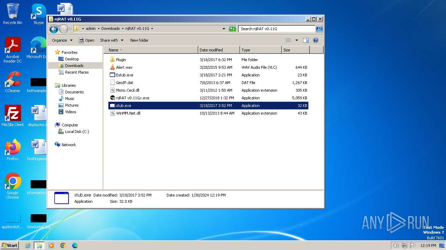Image resolution: width=446 pixels, height=250 pixels.
Task: Create a New folder
Action: [139, 40]
